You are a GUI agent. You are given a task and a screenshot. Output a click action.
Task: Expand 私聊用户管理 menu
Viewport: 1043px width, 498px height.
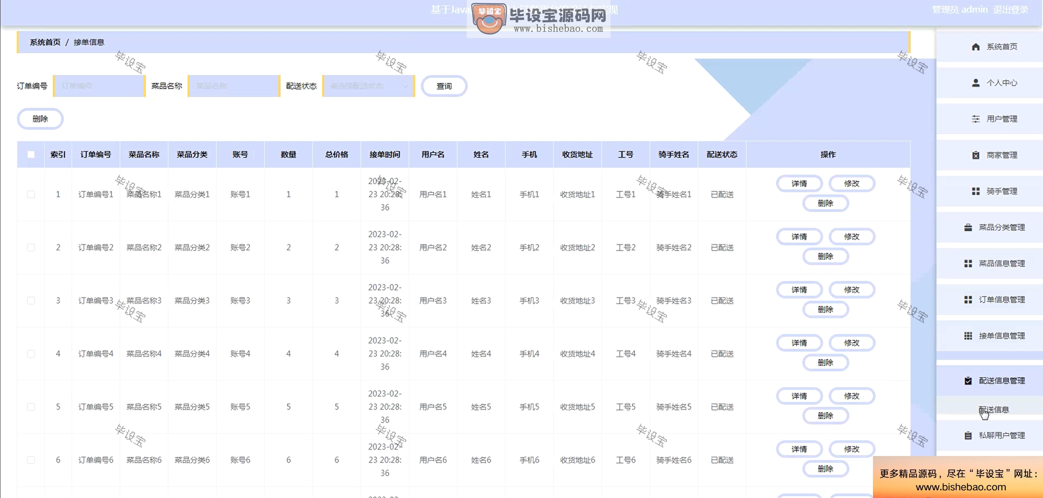990,436
